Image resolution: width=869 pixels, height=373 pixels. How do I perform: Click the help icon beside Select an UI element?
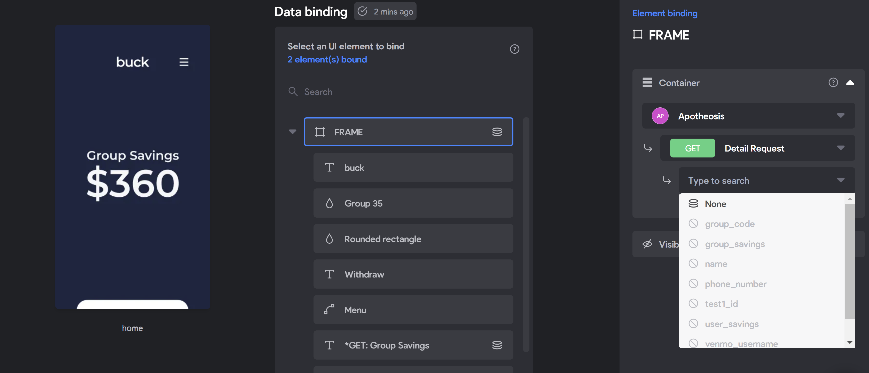click(x=514, y=49)
